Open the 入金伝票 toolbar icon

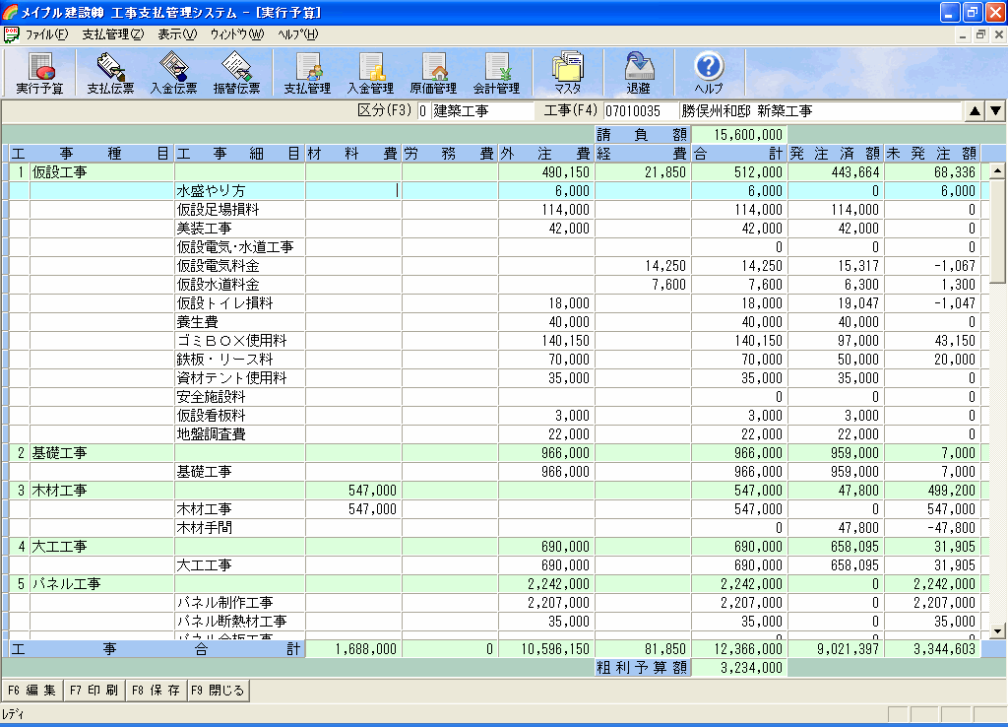coord(173,73)
